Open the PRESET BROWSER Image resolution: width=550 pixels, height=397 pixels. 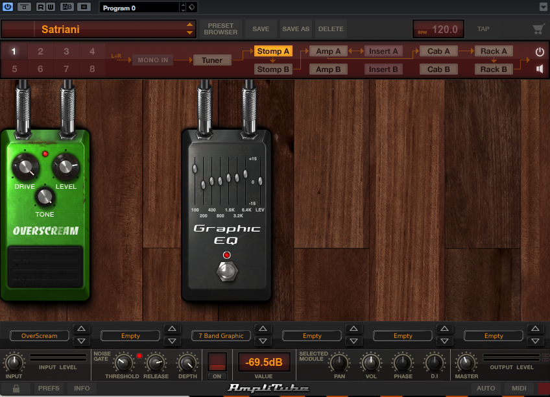(x=221, y=29)
